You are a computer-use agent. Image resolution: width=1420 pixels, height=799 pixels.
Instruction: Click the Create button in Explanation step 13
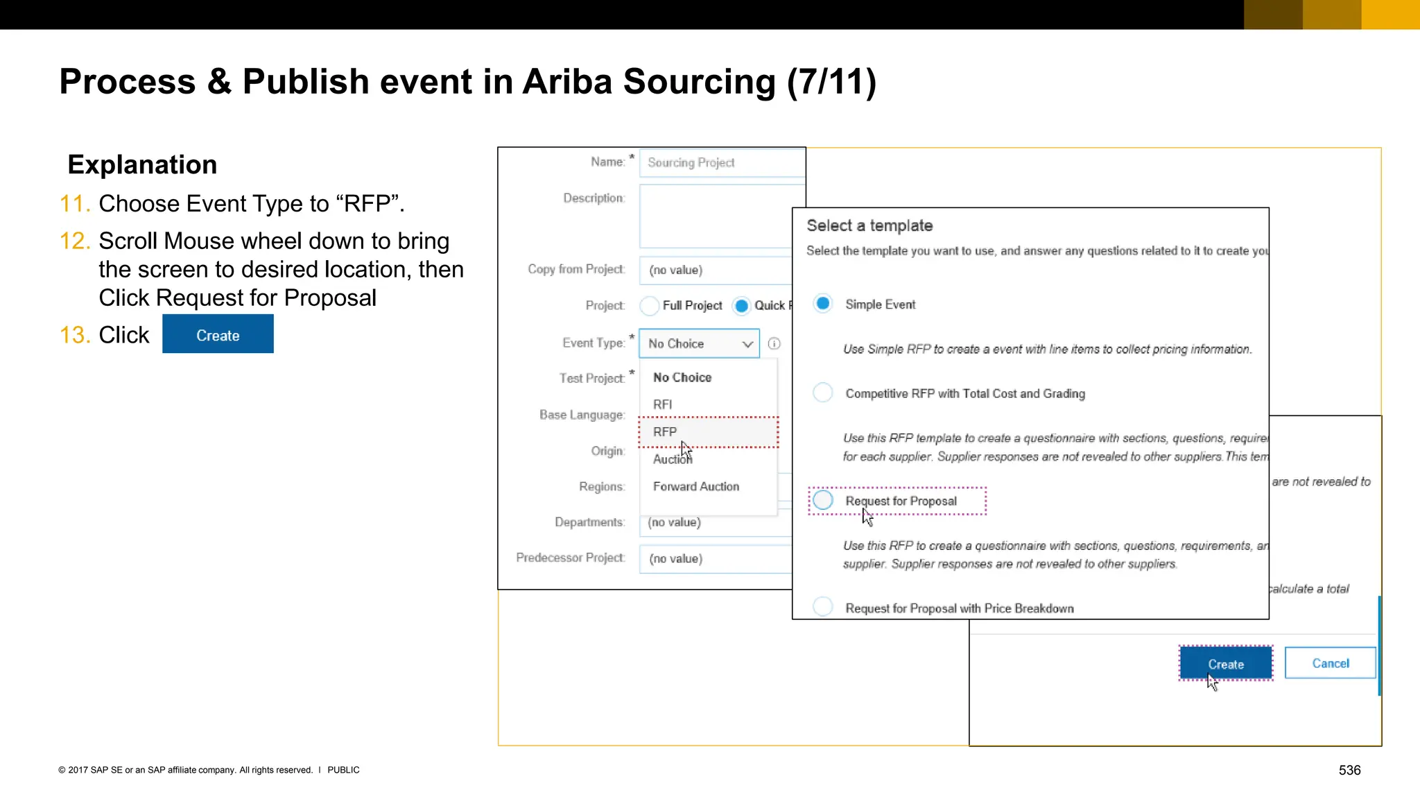click(x=218, y=334)
